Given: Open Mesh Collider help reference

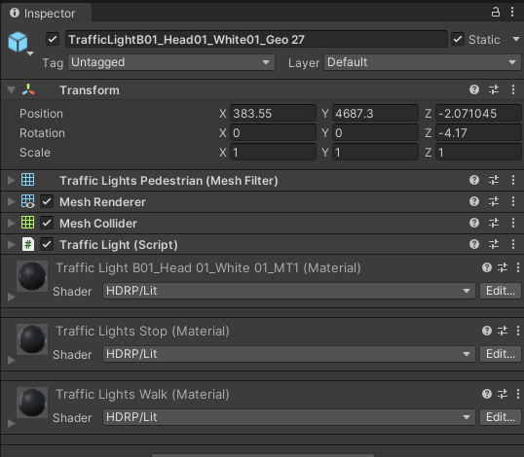Looking at the screenshot, I should [x=474, y=223].
